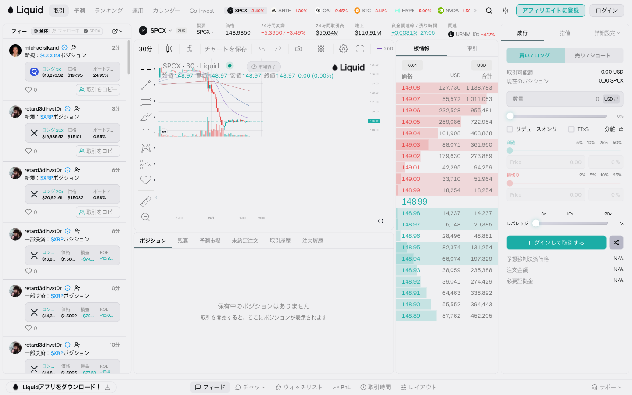Open the ランキング menu item
Screen dimensions: 632x395
pos(108,11)
